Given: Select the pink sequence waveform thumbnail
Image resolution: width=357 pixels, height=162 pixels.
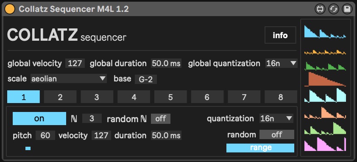Looking at the screenshot, I should pyautogui.click(x=325, y=144).
